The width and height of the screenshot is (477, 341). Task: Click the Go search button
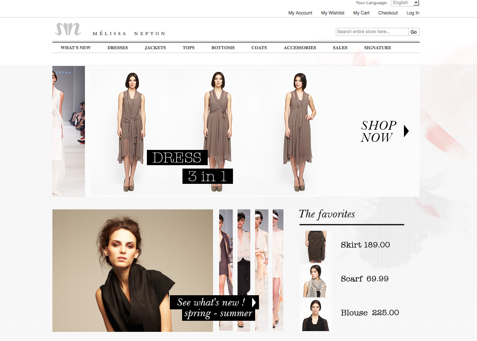(414, 32)
